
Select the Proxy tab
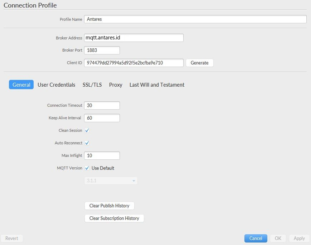(115, 85)
